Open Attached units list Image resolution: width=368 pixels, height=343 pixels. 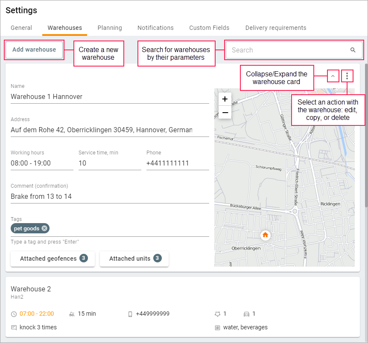(x=134, y=259)
